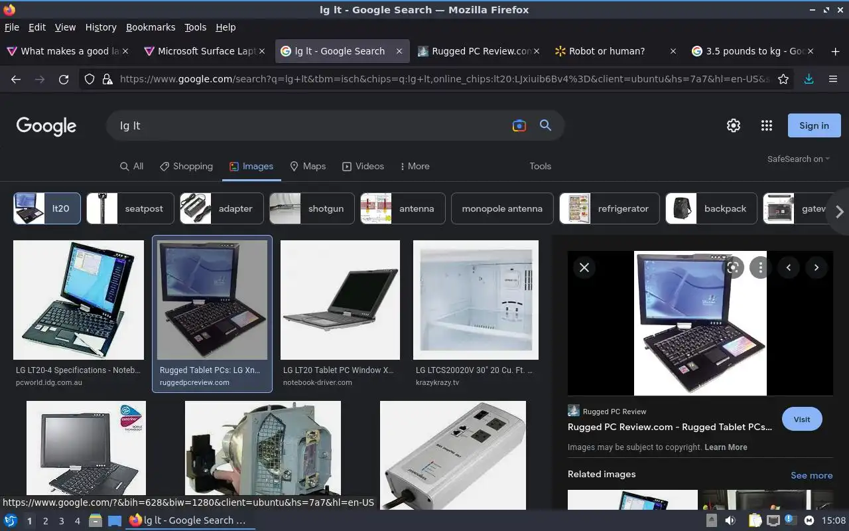Image resolution: width=849 pixels, height=531 pixels.
Task: Select the antenna filter chip
Action: [403, 208]
